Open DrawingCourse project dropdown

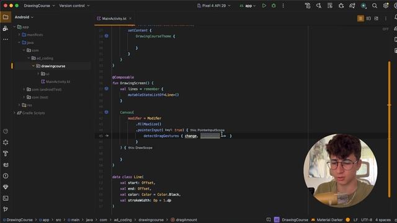[39, 6]
